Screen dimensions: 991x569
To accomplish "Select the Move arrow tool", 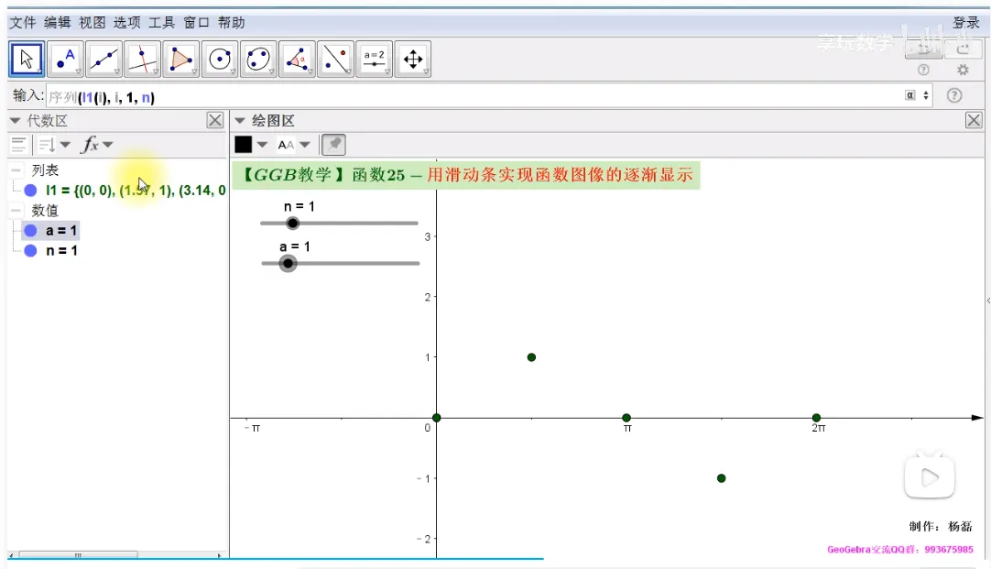I will pos(27,60).
